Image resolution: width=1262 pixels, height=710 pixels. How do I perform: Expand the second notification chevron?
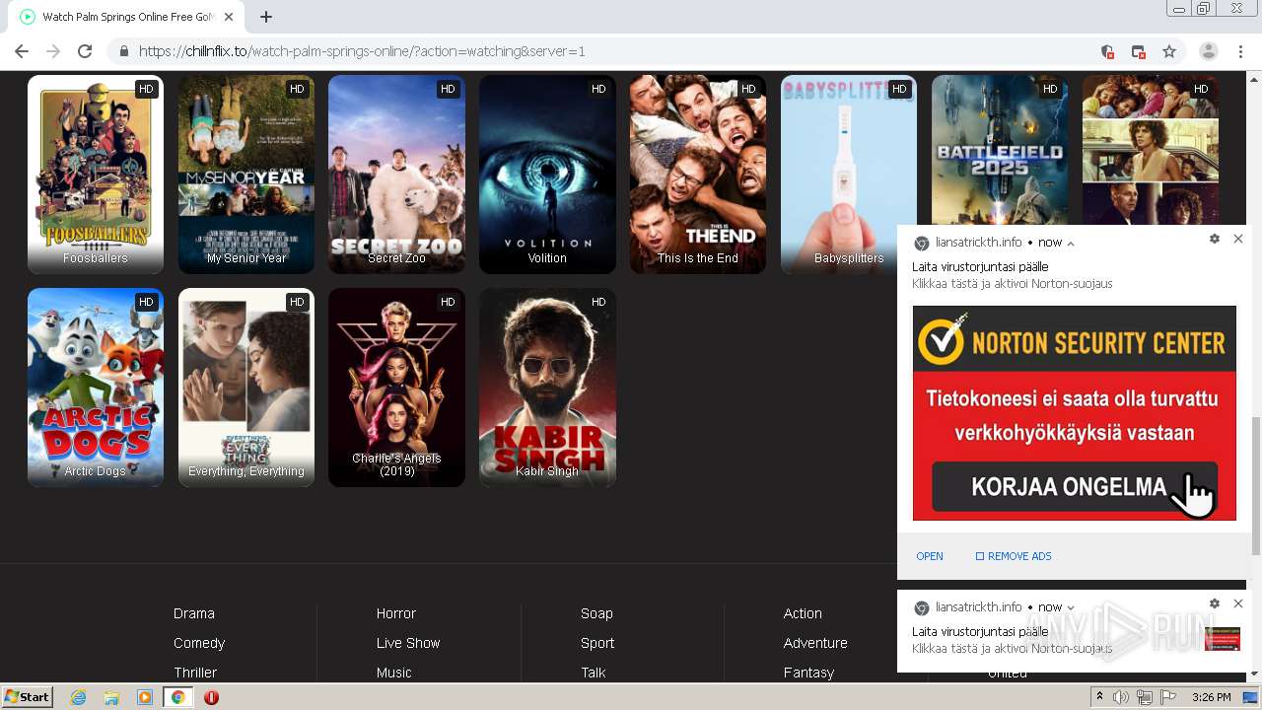[1071, 607]
